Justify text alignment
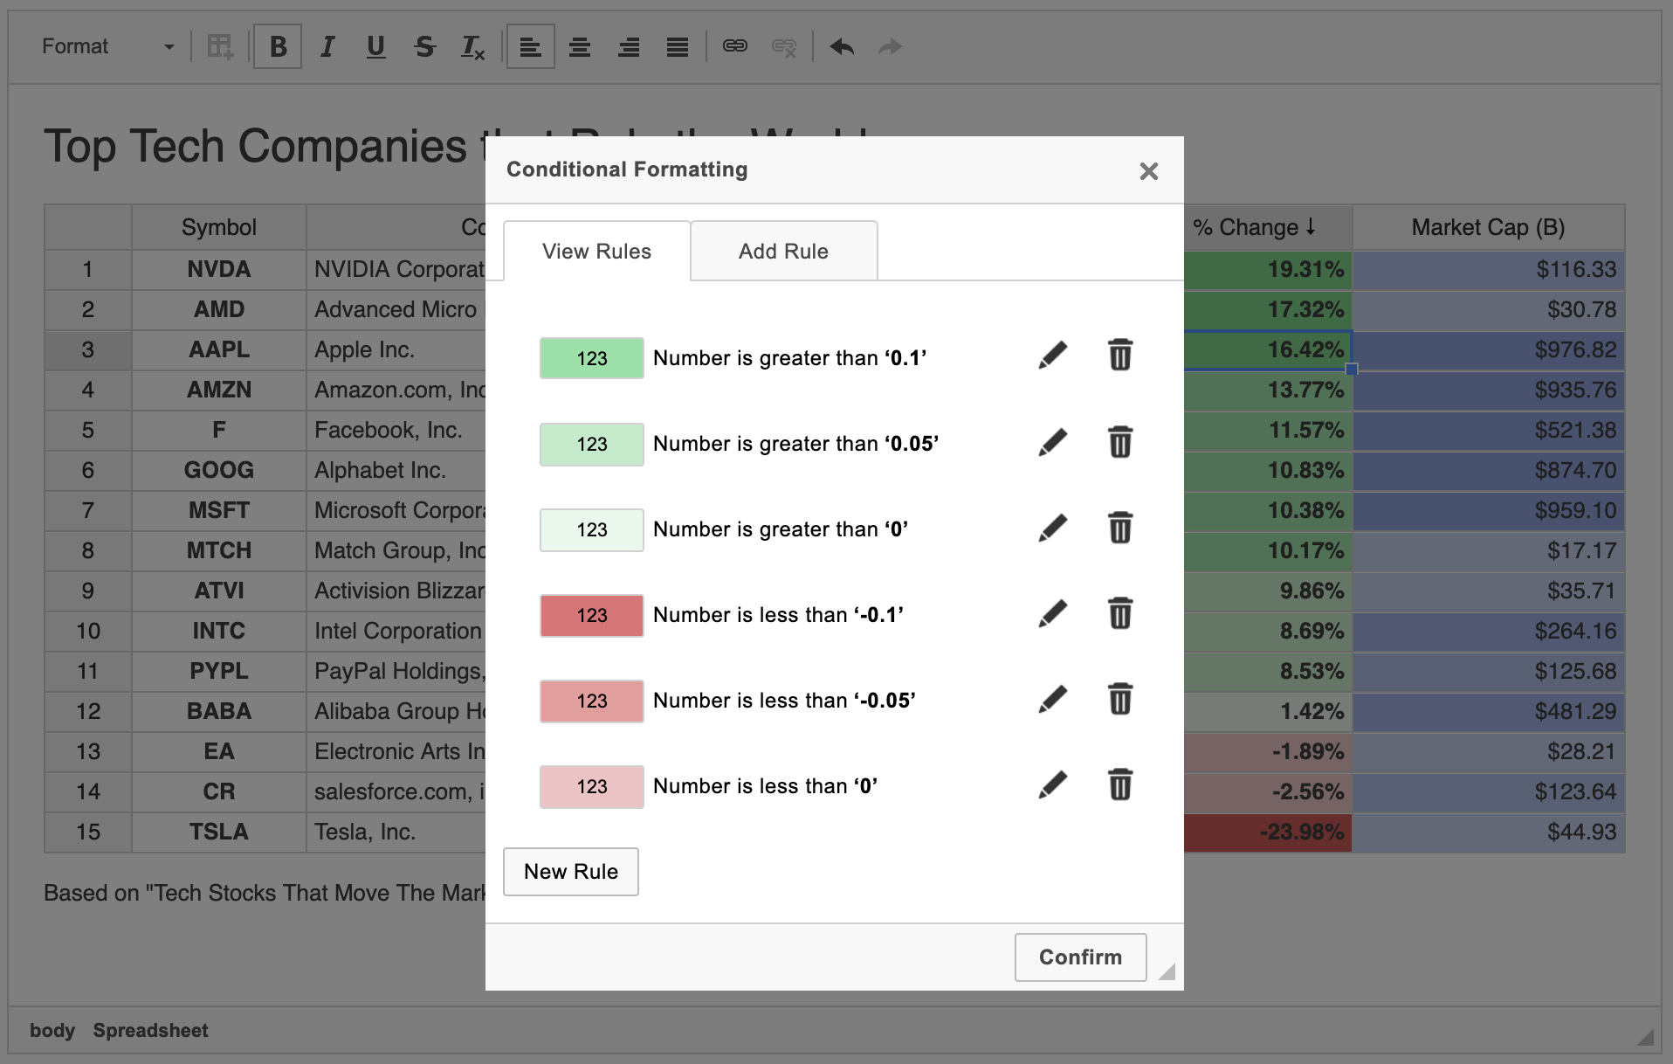The height and width of the screenshot is (1064, 1673). (x=678, y=46)
